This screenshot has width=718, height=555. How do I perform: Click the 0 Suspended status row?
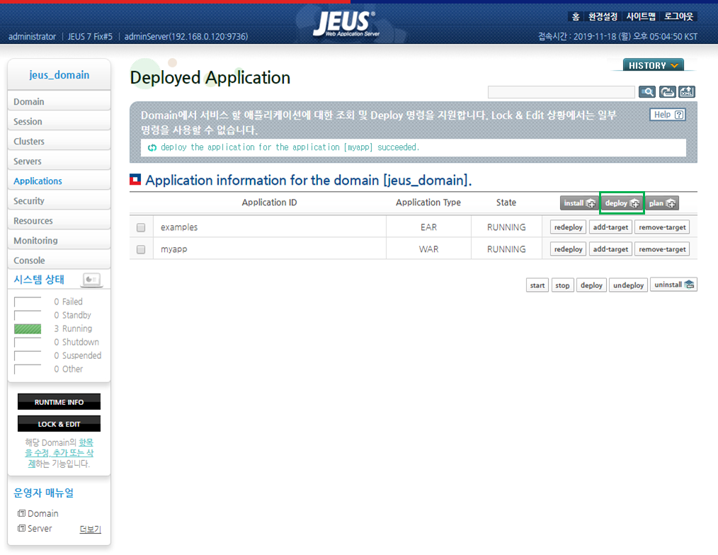(x=57, y=355)
